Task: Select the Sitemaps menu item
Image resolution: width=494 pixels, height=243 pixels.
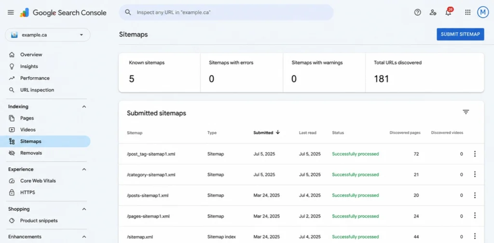Action: 45,141
